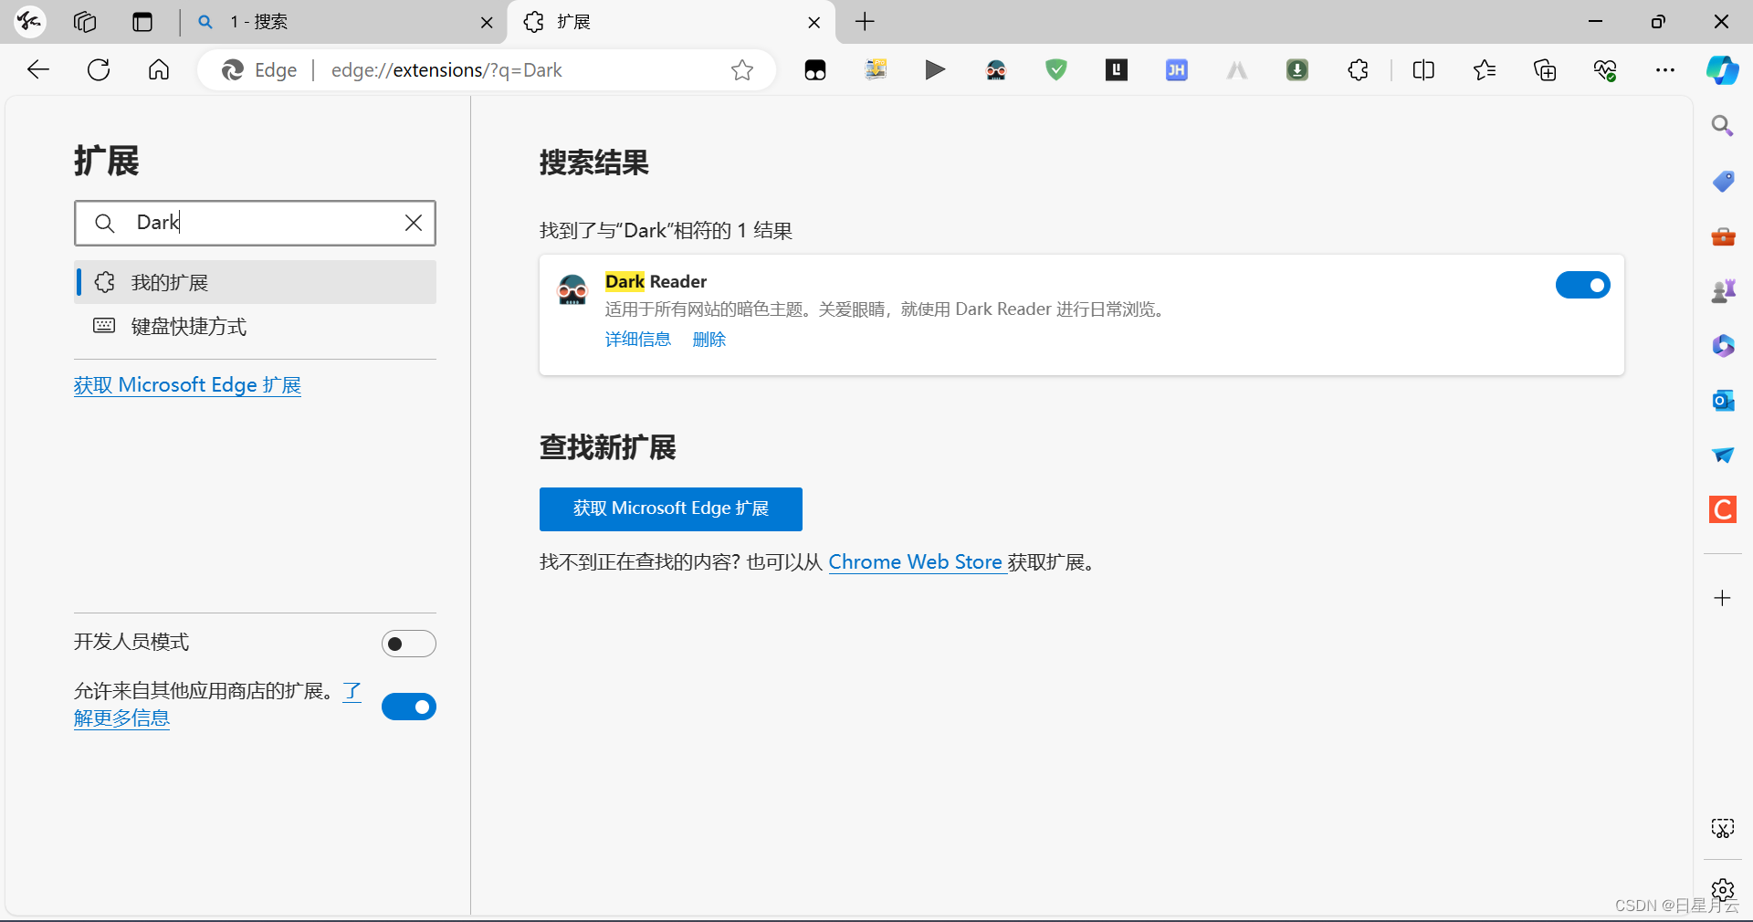Select 我的扩展 in the sidebar
1753x922 pixels.
coord(255,282)
